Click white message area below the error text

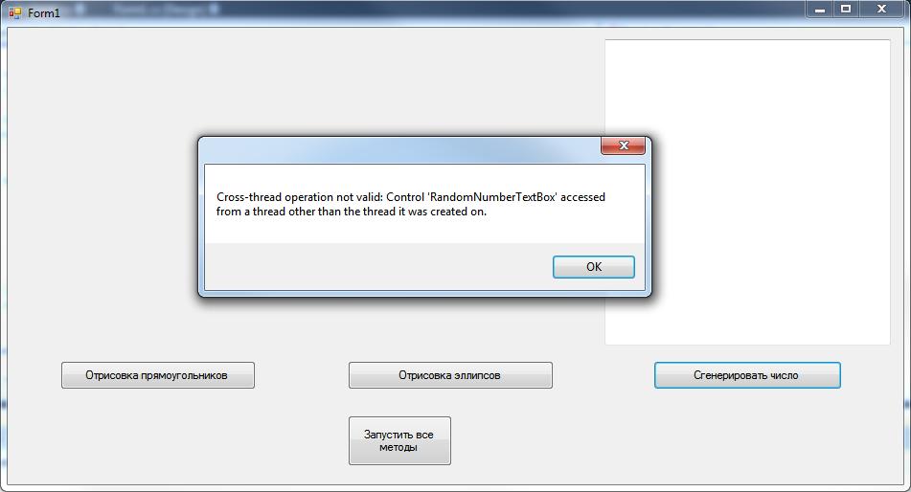click(x=424, y=231)
